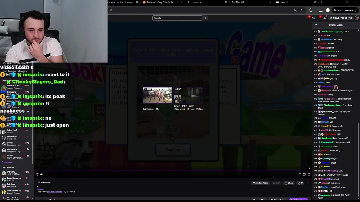Share this clip
The width and height of the screenshot is (360, 202).
pyautogui.click(x=289, y=183)
